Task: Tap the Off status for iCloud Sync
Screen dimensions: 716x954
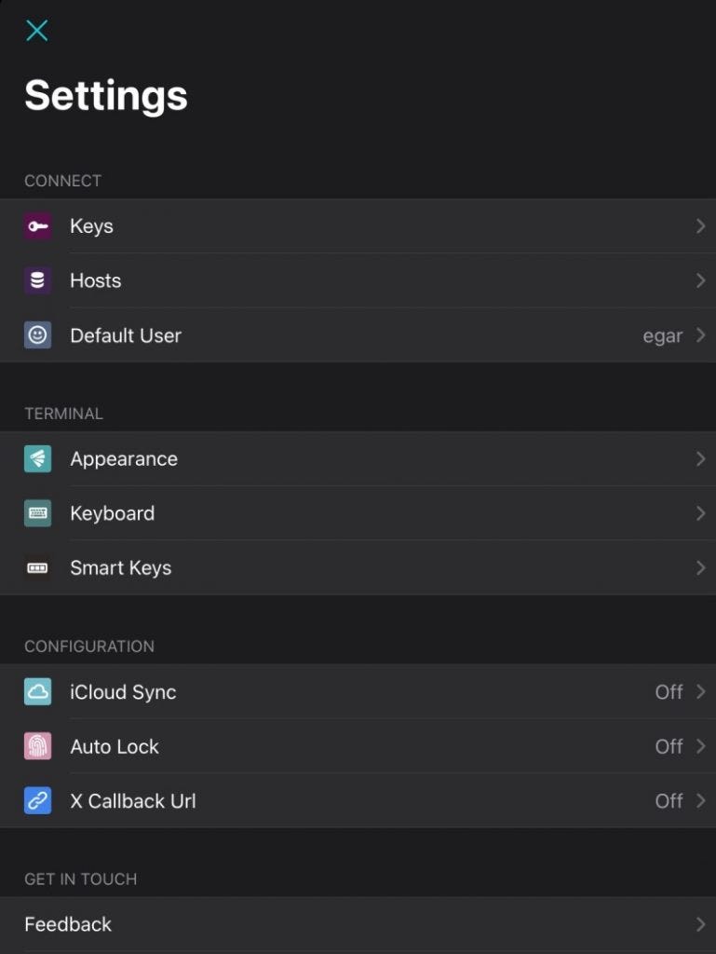Action: click(x=669, y=692)
